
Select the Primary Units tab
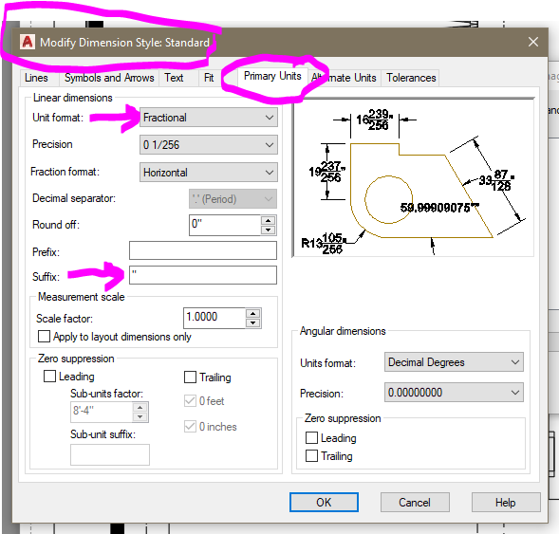pyautogui.click(x=272, y=76)
